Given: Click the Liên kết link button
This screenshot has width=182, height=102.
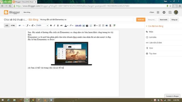Looking at the screenshot, I should pos(78,25).
